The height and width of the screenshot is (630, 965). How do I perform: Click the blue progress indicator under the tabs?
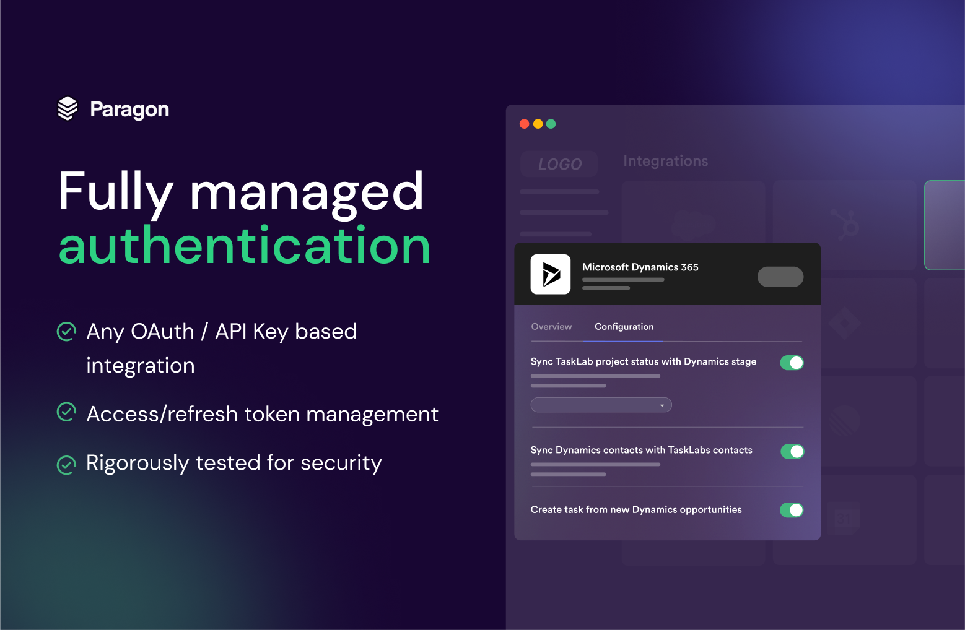(x=624, y=341)
